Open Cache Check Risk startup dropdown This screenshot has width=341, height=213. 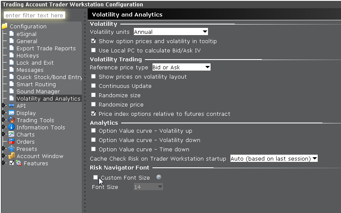[x=274, y=158]
